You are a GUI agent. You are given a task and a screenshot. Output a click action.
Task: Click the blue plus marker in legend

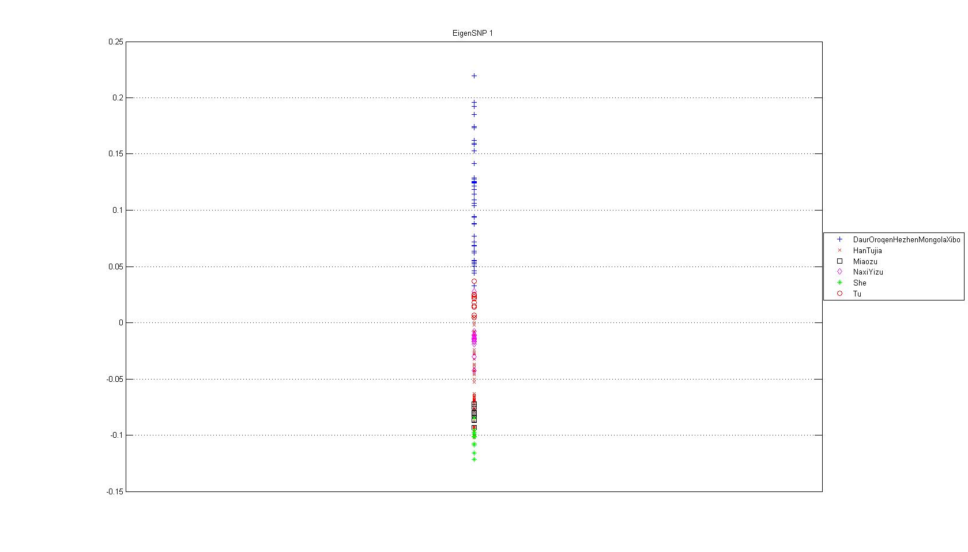coord(839,239)
